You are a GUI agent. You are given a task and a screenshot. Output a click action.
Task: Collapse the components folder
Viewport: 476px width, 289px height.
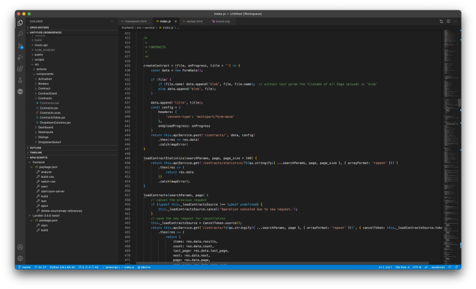(x=45, y=74)
